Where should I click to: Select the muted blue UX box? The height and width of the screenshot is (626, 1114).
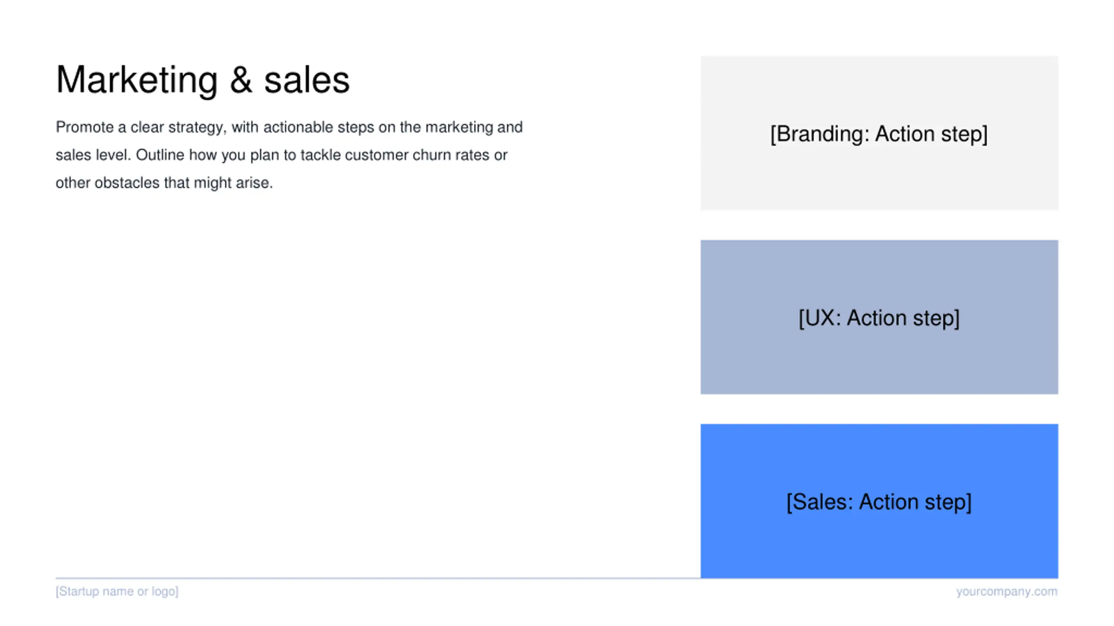pos(879,317)
